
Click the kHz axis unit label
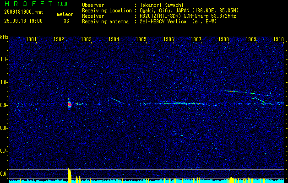(4, 37)
